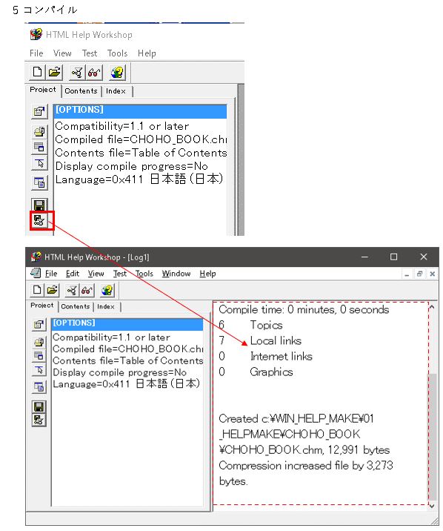Open the Tools menu in the Log1 window
443x531 pixels.
[144, 274]
